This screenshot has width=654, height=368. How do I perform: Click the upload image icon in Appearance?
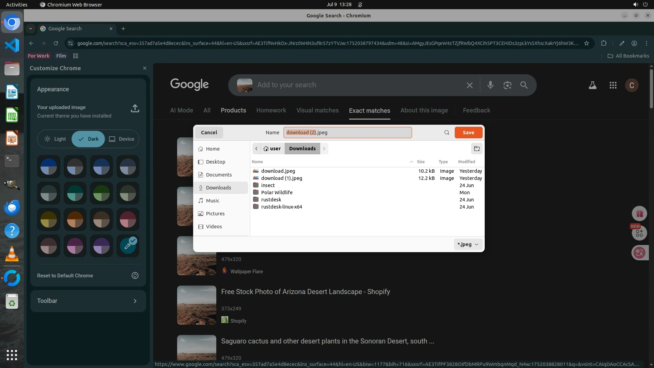pos(135,108)
